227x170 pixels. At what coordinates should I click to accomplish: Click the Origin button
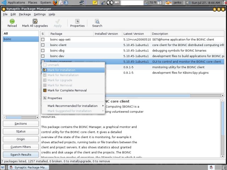coord(21,139)
